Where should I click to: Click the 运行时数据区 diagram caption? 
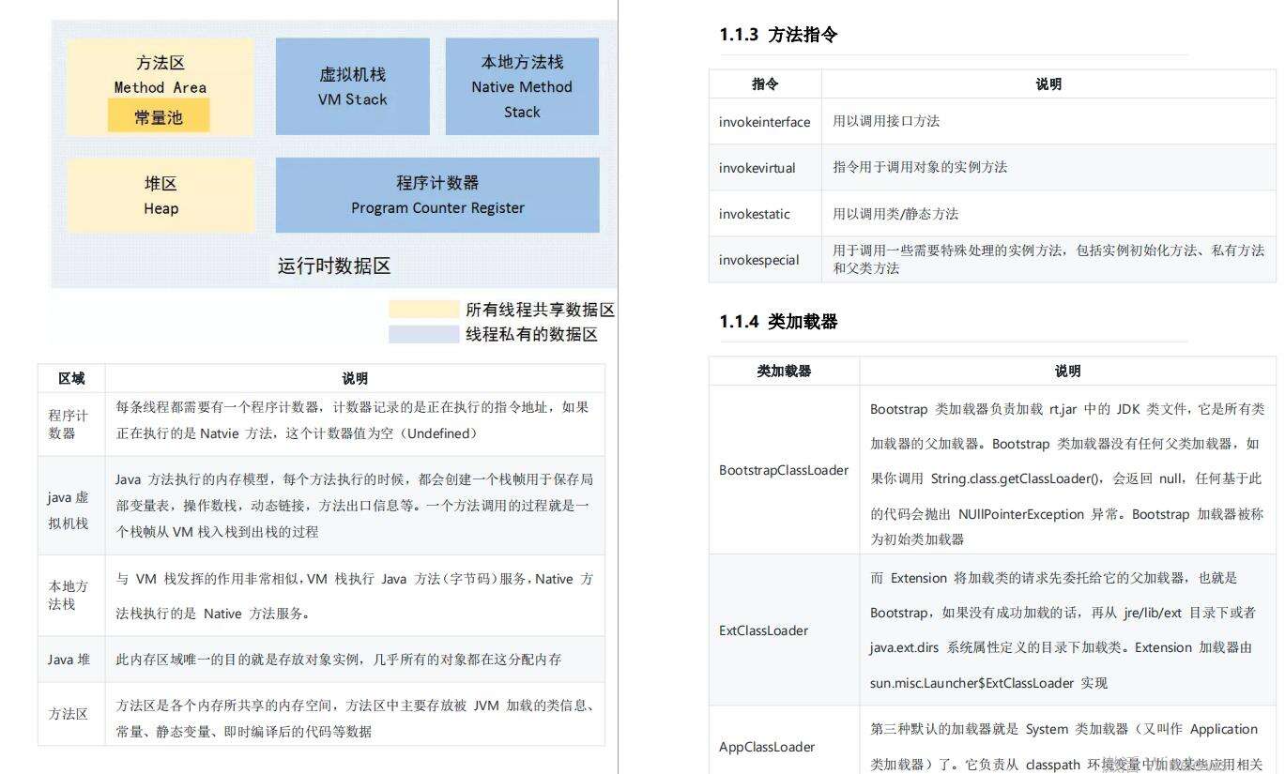334,266
